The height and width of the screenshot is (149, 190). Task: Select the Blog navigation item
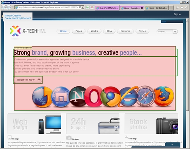click(109, 31)
